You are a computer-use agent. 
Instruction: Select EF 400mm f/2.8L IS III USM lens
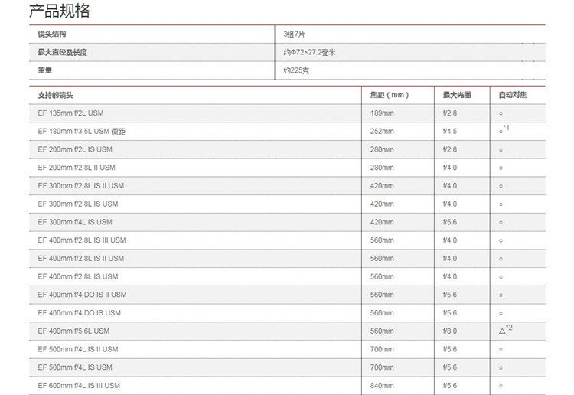tap(82, 240)
